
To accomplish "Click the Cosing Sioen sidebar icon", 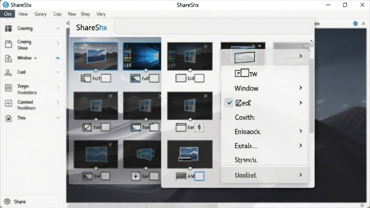I will tap(9, 44).
